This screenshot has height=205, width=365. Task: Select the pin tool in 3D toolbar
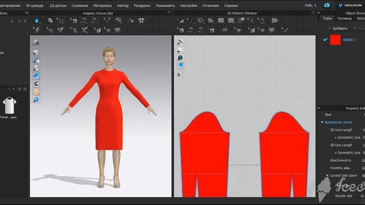point(107,20)
